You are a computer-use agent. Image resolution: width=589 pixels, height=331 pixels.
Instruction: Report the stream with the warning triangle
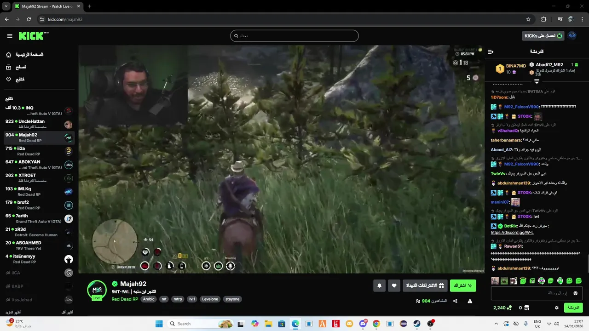[x=470, y=301]
